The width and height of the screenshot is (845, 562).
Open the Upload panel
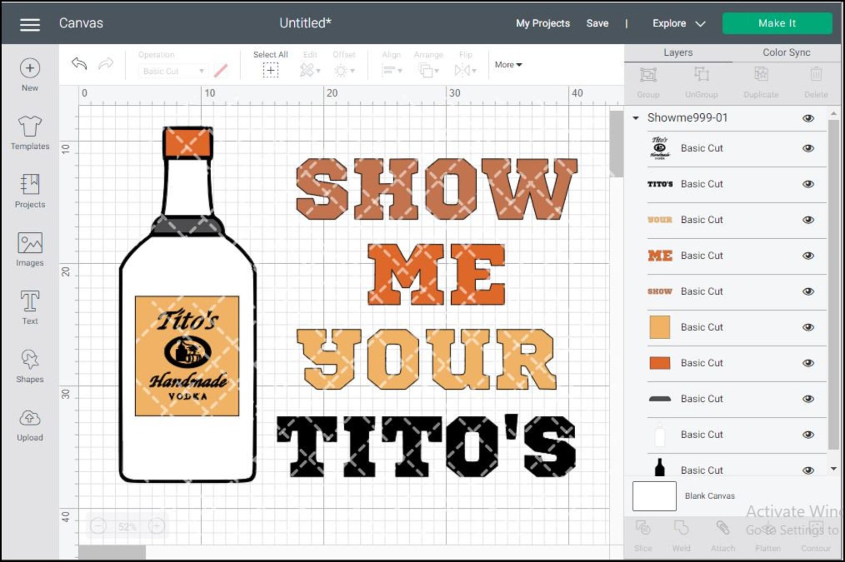click(30, 424)
